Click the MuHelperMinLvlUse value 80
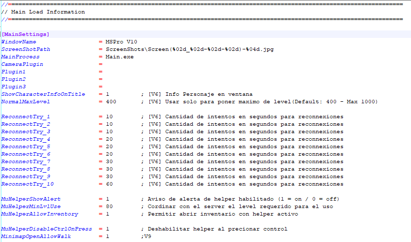Viewport: 411px width, 242px height. (x=109, y=207)
